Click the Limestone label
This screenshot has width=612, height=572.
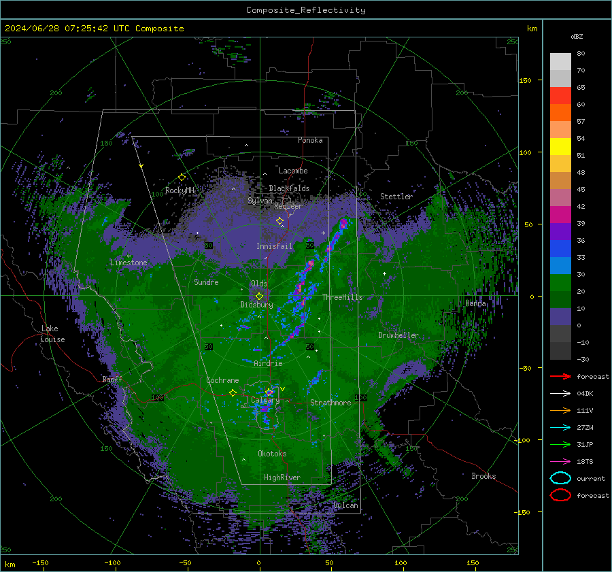point(129,263)
